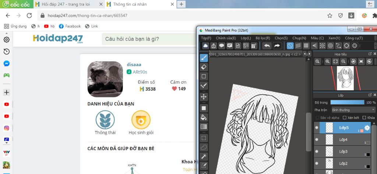Click the Redo arrow in MediBang
This screenshot has width=377, height=174.
(x=277, y=46)
